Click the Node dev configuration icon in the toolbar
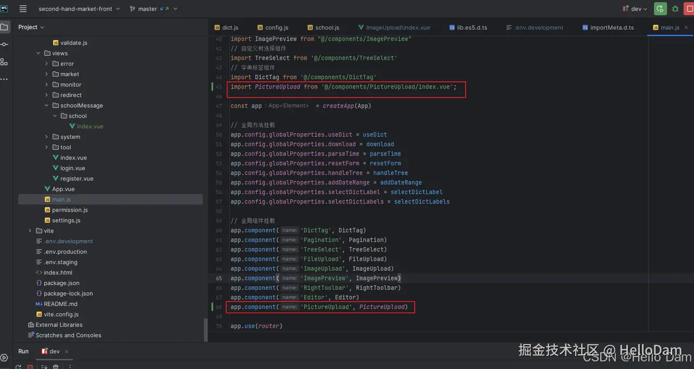The height and width of the screenshot is (369, 694). 627,9
